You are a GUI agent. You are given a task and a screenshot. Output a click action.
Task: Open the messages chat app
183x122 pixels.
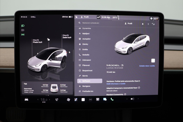(x=105, y=99)
